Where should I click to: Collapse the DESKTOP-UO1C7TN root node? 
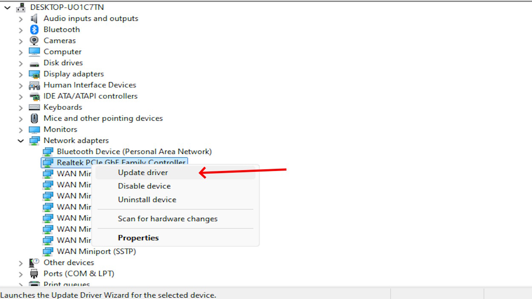point(7,8)
